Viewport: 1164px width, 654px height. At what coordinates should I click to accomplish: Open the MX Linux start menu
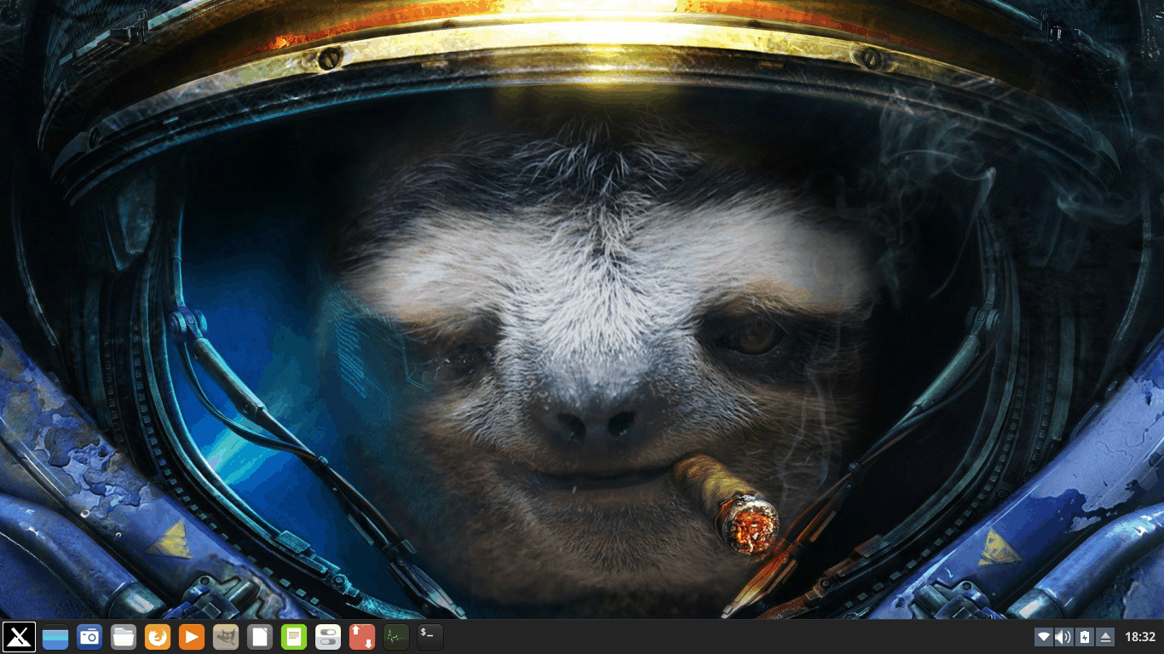19,637
